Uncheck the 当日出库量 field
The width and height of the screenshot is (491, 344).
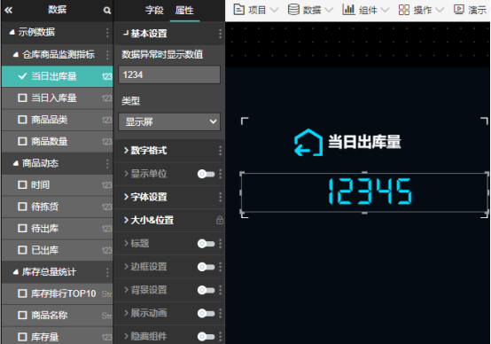coord(22,76)
